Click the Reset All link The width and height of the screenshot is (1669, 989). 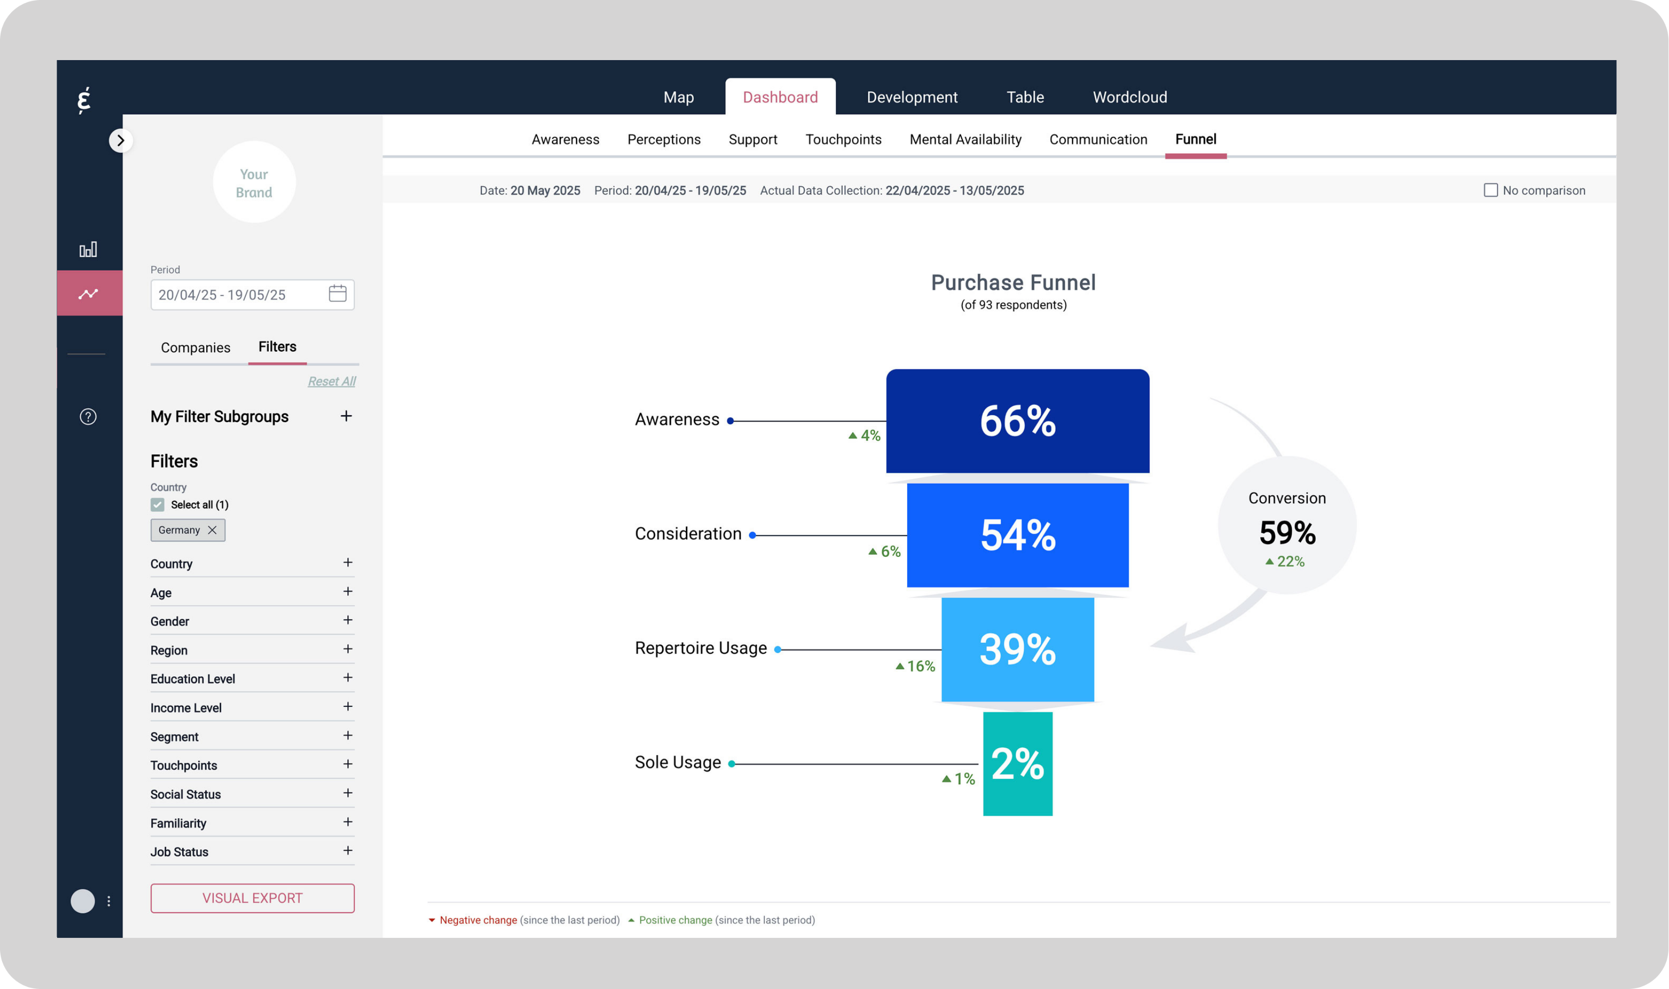tap(332, 381)
